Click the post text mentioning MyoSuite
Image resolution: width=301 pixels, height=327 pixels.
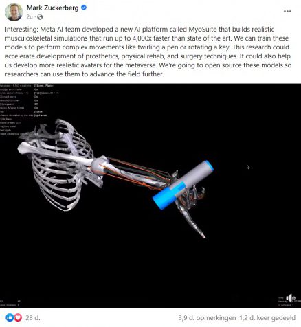[148, 52]
